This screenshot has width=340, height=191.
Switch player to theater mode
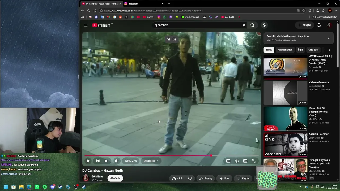[x=245, y=161]
